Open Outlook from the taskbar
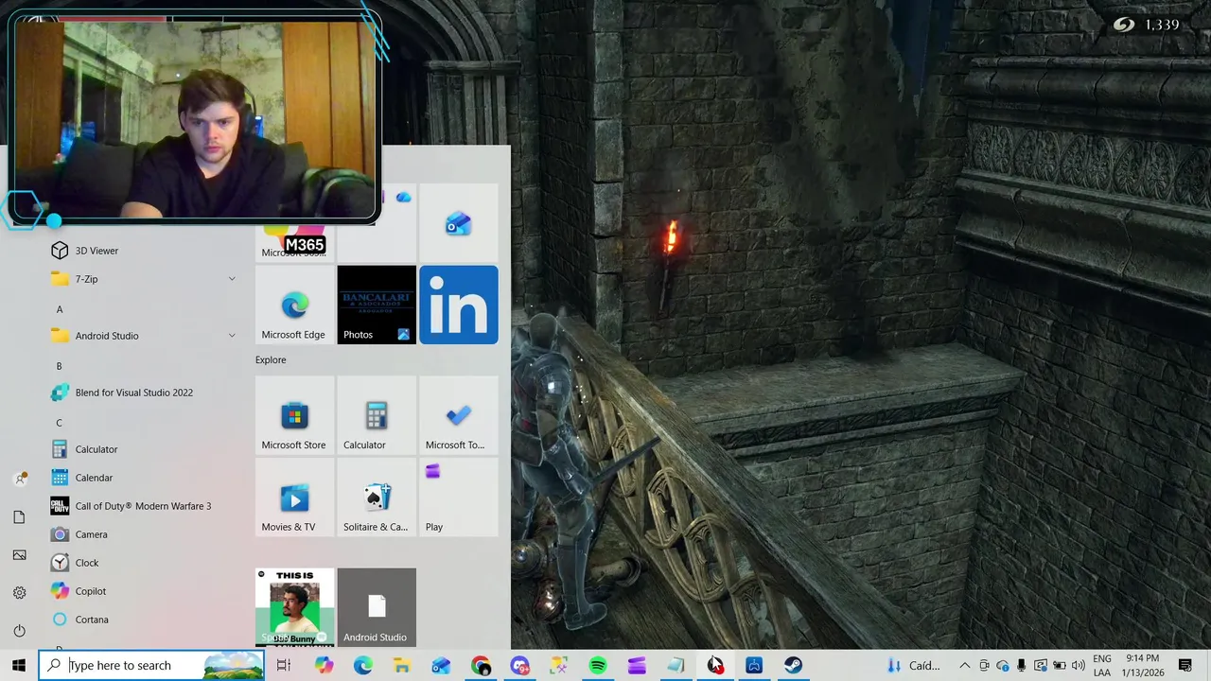The height and width of the screenshot is (681, 1211). (442, 666)
